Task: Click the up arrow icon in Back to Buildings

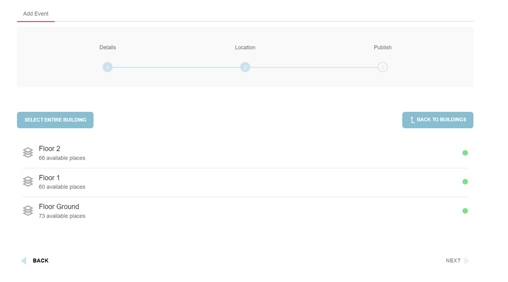Action: (412, 120)
